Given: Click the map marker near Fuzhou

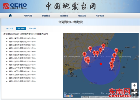Looking at the screenshot, I should pos(103,46).
